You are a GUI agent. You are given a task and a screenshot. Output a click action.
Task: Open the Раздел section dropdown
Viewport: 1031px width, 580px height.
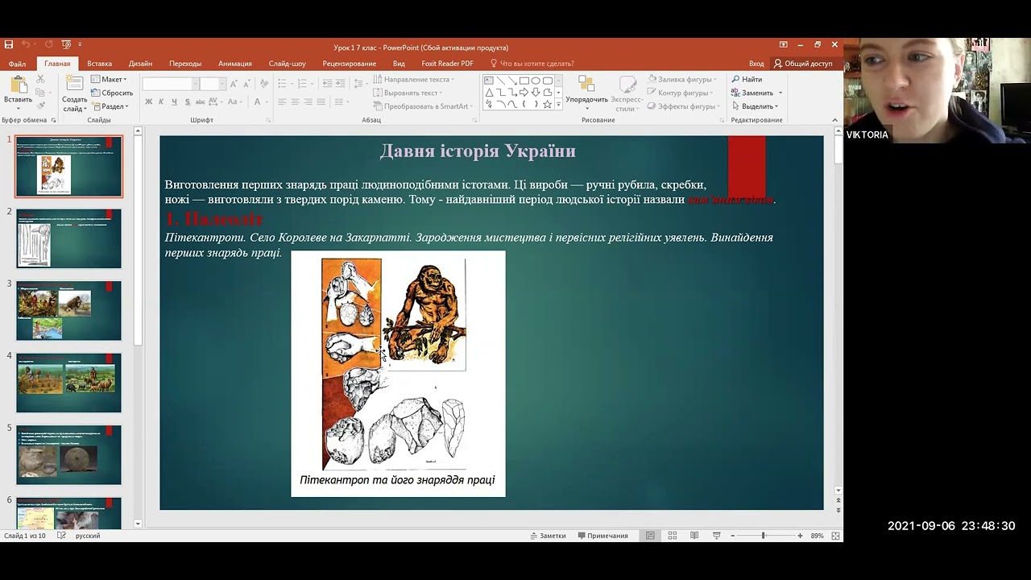click(110, 106)
